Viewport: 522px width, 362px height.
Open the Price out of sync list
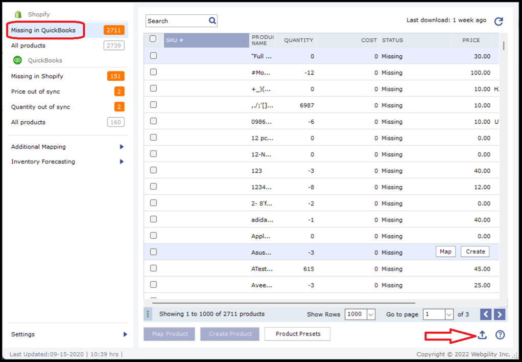pos(36,92)
